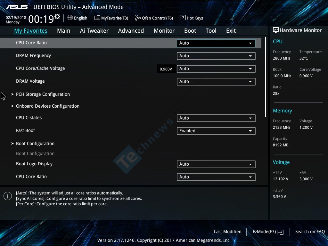The width and height of the screenshot is (328, 246).
Task: Go to the Advanced tab
Action: tap(131, 31)
